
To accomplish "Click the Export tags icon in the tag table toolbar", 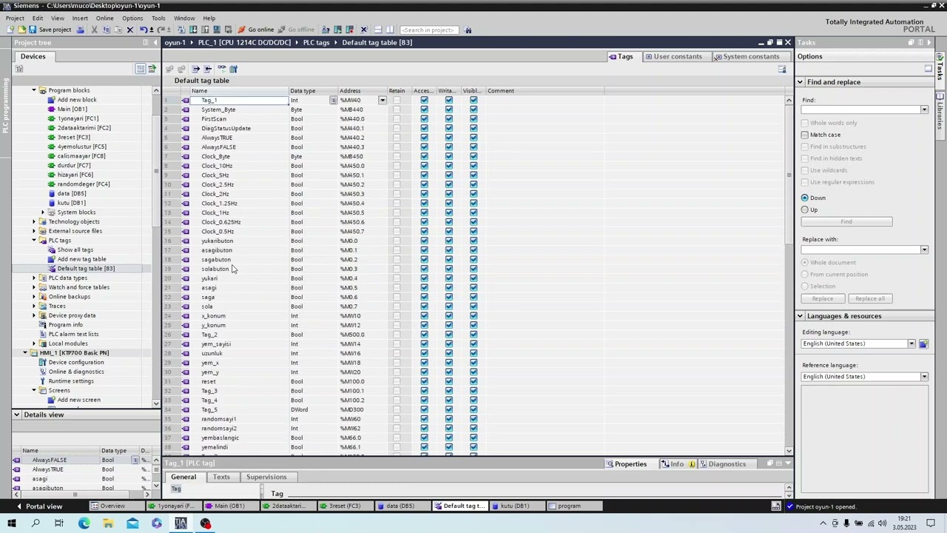I will pyautogui.click(x=195, y=69).
